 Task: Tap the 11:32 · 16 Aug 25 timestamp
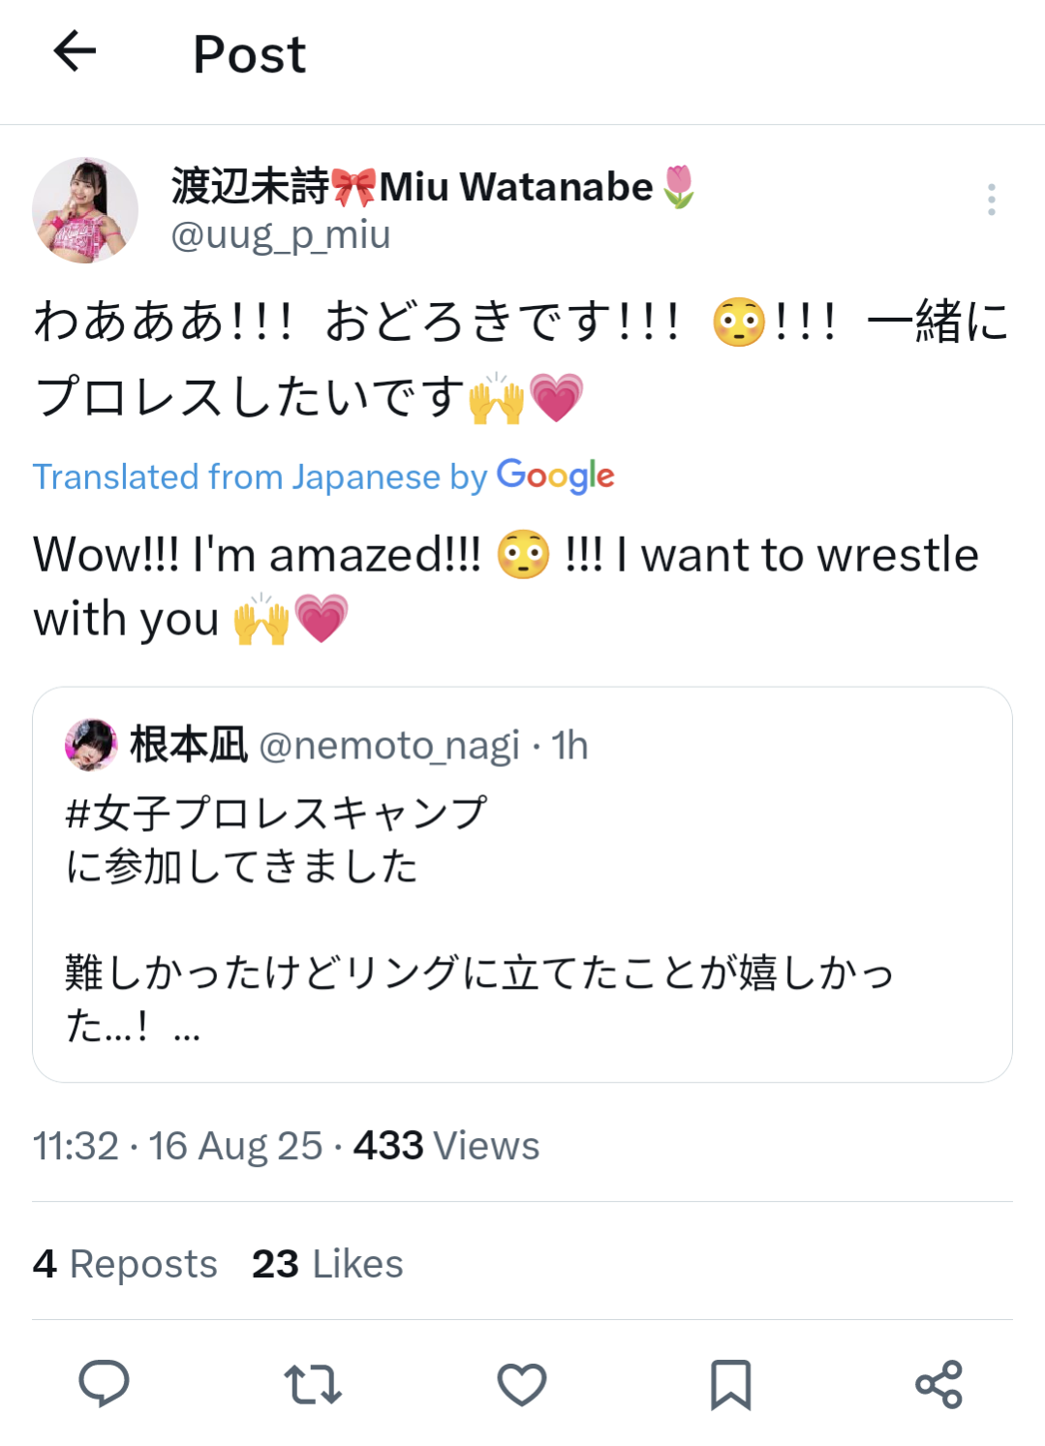(x=177, y=1146)
